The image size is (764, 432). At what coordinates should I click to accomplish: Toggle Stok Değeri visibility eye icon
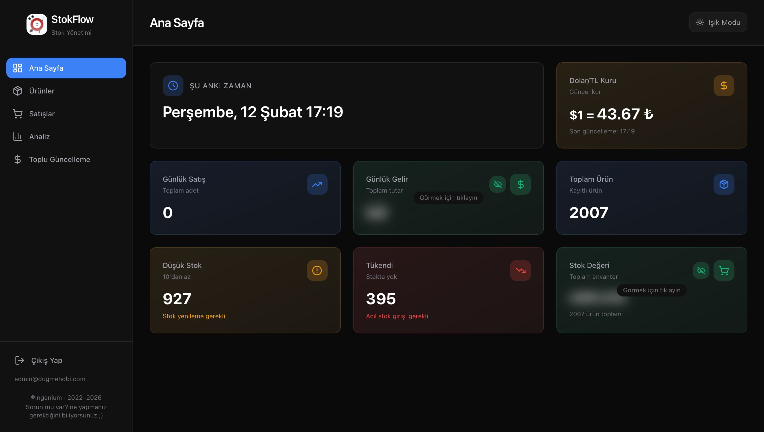701,270
